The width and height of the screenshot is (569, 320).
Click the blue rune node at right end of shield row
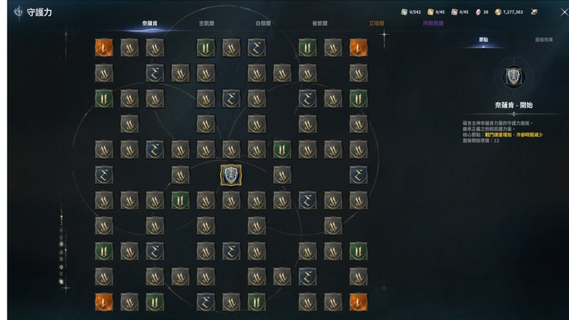pos(358,175)
